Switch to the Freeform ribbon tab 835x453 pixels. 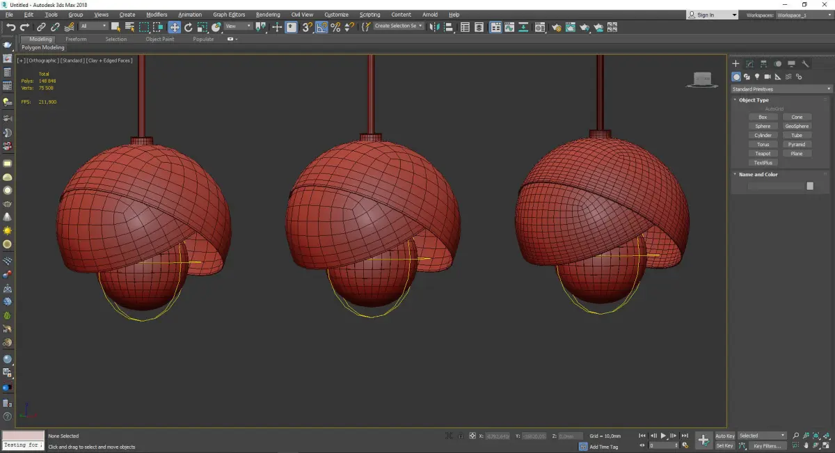tap(76, 39)
